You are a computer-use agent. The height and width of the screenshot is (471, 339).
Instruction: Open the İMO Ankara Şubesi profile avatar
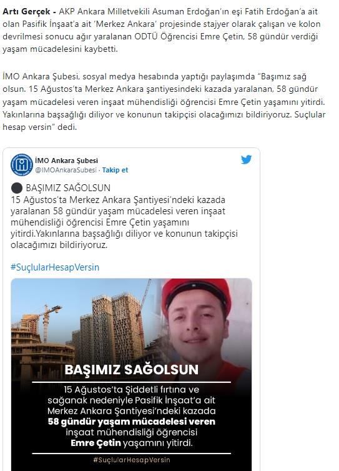(x=22, y=165)
